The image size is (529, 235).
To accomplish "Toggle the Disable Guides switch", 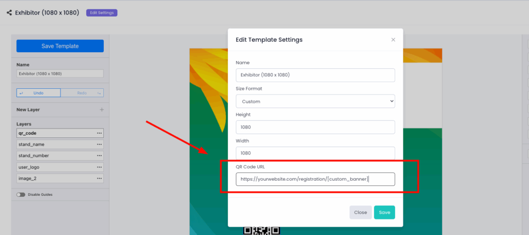I will [x=21, y=195].
